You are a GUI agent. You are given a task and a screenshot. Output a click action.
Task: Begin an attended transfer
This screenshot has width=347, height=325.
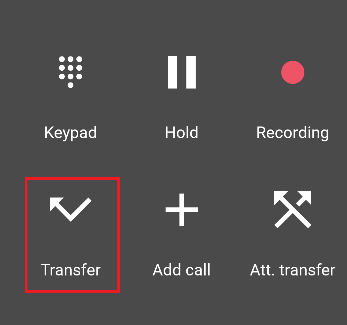[x=292, y=235]
